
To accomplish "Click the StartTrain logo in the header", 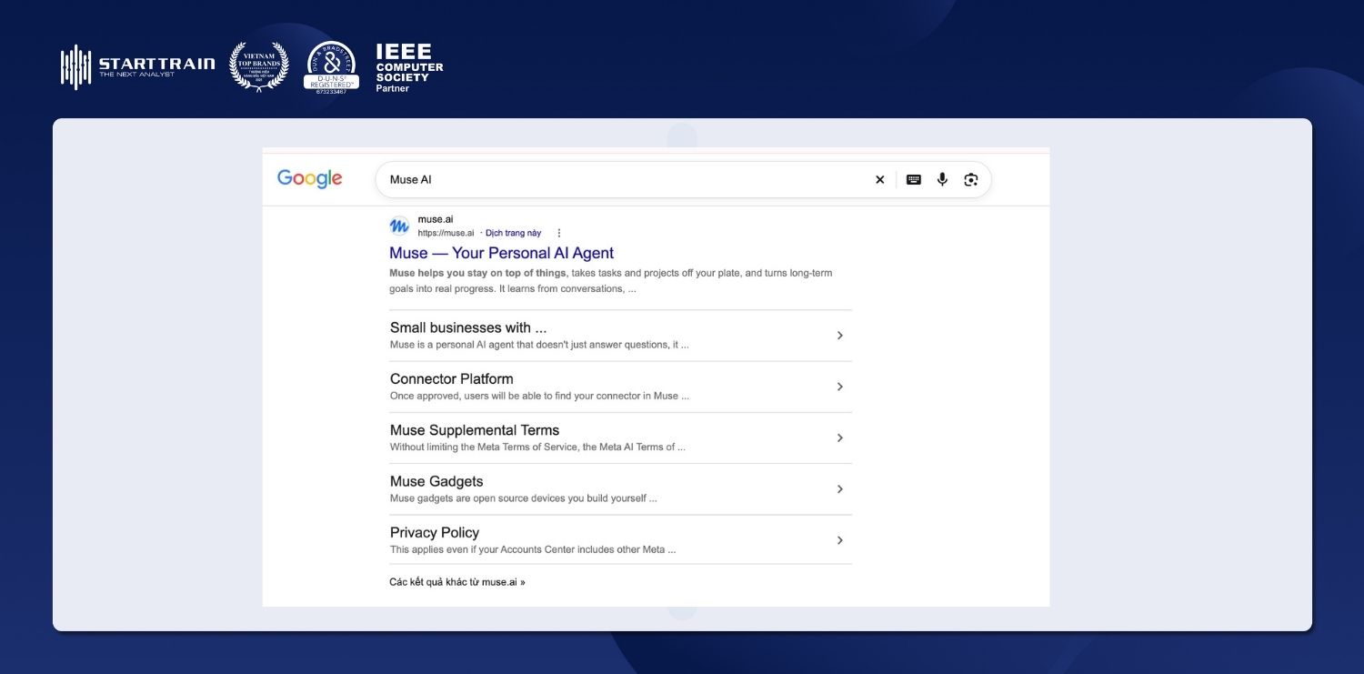I will pos(137,67).
